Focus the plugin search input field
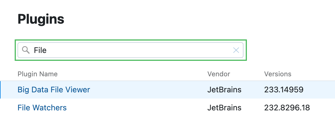The width and height of the screenshot is (335, 116). 136,50
